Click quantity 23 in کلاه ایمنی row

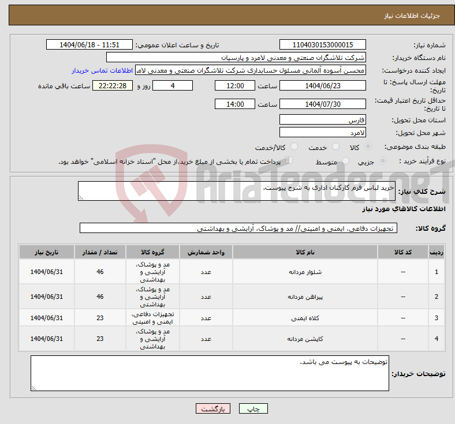coord(100,318)
